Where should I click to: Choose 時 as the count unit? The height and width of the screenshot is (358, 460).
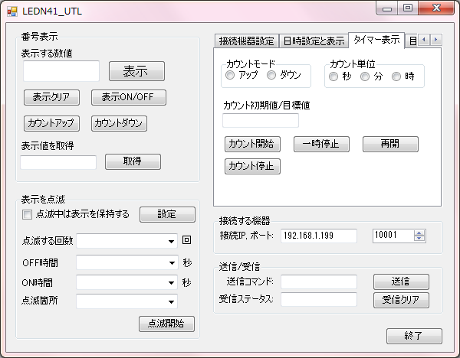(x=396, y=76)
